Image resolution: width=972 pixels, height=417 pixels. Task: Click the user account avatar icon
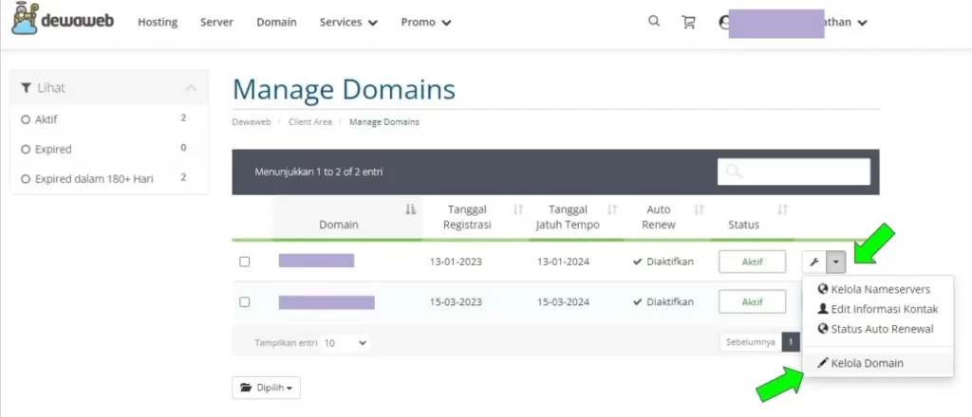point(725,23)
